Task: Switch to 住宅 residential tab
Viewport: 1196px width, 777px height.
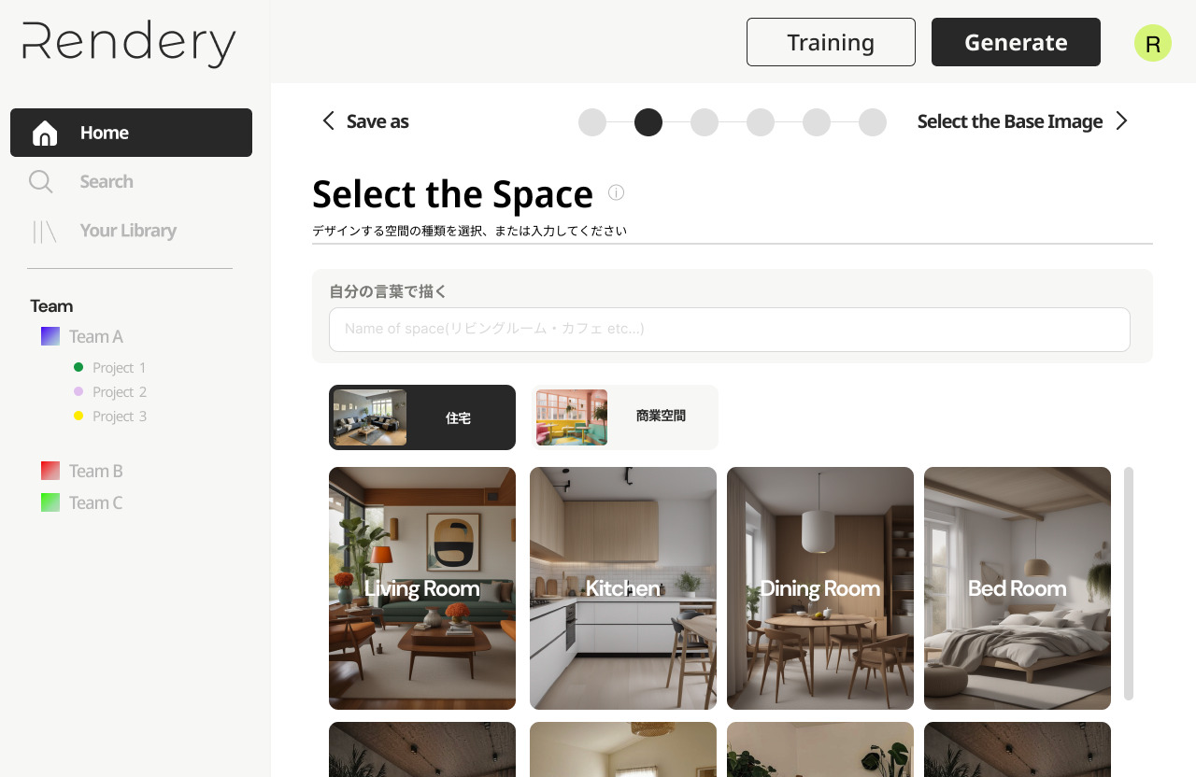Action: (x=422, y=417)
